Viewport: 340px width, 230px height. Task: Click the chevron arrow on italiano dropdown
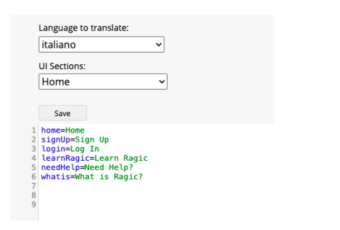(159, 45)
